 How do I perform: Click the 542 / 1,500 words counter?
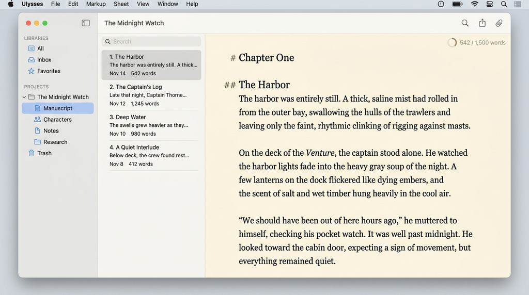click(483, 42)
